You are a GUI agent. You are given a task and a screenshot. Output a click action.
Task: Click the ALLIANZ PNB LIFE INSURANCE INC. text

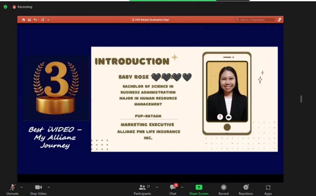[149, 135]
